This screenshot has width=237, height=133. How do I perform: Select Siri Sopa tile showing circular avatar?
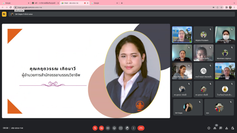pyautogui.click(x=188, y=107)
